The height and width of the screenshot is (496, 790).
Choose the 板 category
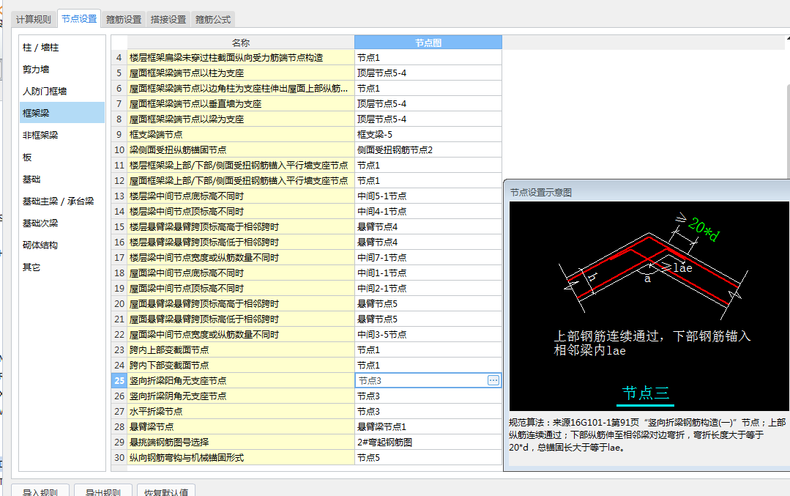tap(62, 158)
